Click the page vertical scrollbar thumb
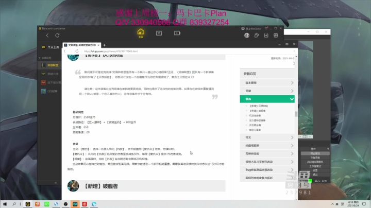The image size is (371, 208). [x=296, y=114]
